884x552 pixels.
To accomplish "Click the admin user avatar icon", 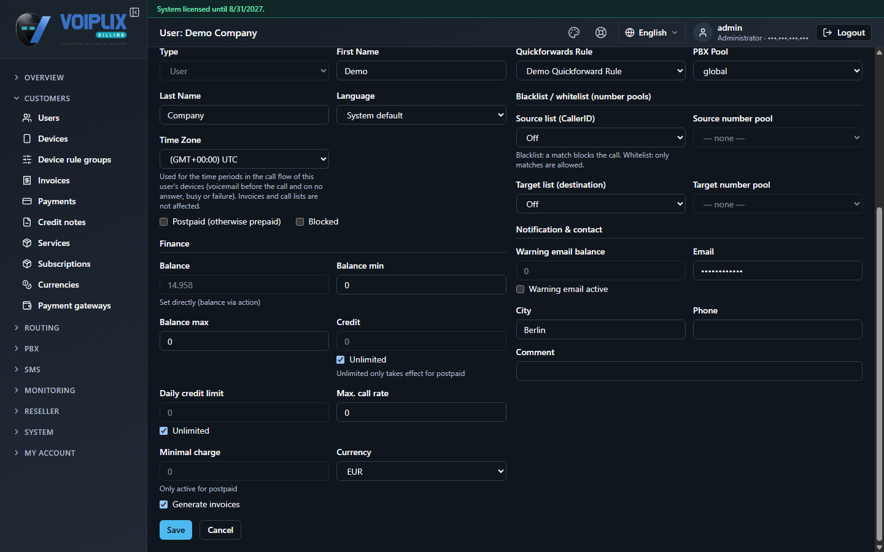I will coord(703,33).
